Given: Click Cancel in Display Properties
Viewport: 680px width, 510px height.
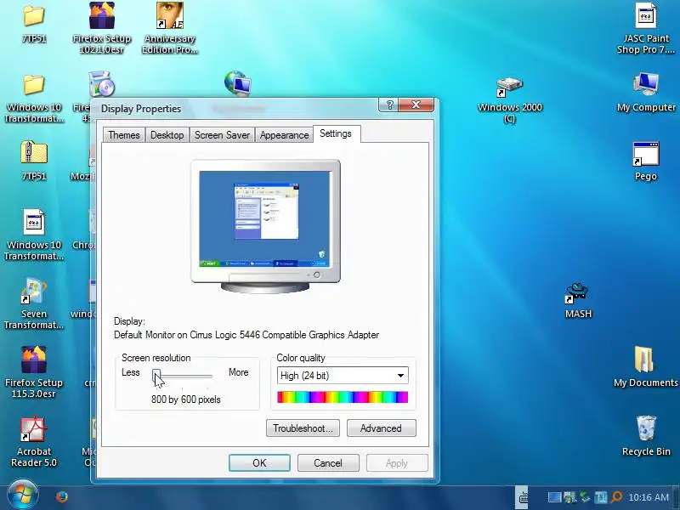Looking at the screenshot, I should 328,463.
